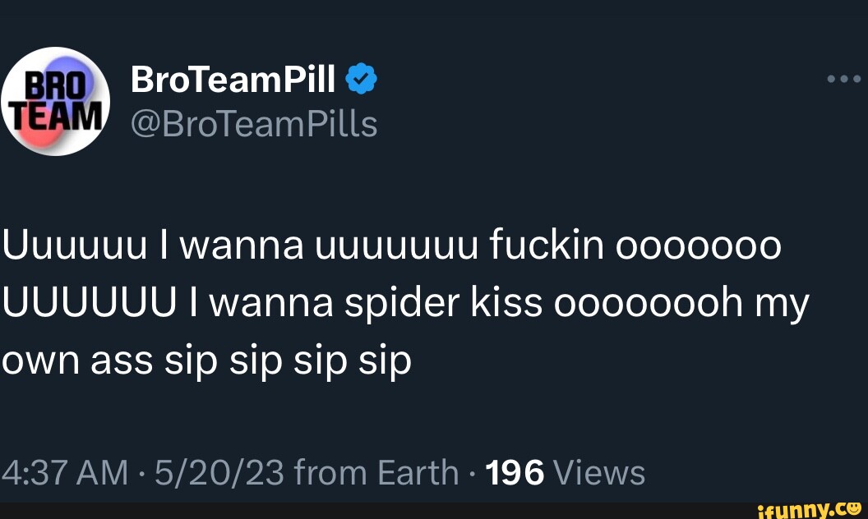Click the blue verified checkmark badge

tap(362, 80)
